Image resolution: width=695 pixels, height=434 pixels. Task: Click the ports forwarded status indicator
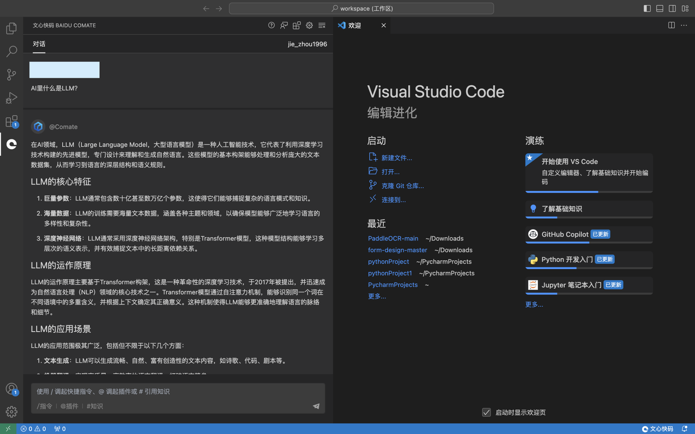pos(60,429)
